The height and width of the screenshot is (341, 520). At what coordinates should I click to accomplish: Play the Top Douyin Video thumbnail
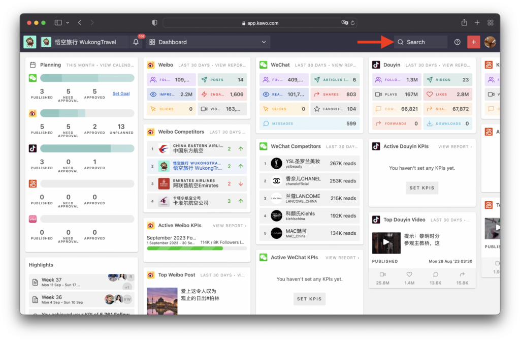(386, 243)
